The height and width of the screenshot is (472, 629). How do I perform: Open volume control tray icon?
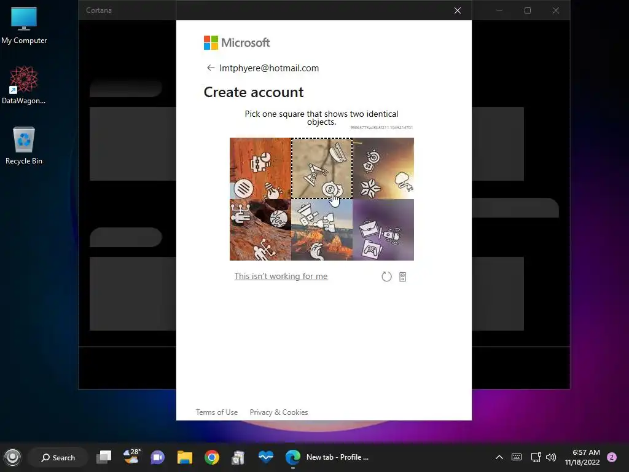551,457
